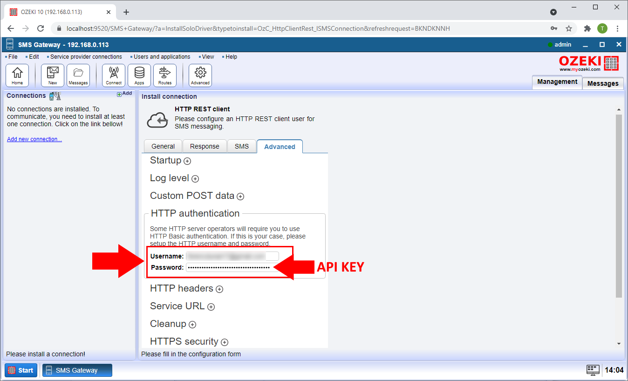Click in the Username input field
The height and width of the screenshot is (381, 628).
click(232, 256)
